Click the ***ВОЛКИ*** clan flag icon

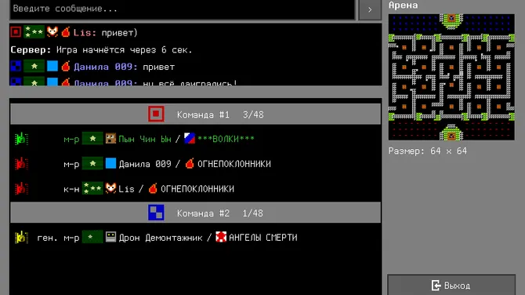pyautogui.click(x=190, y=138)
